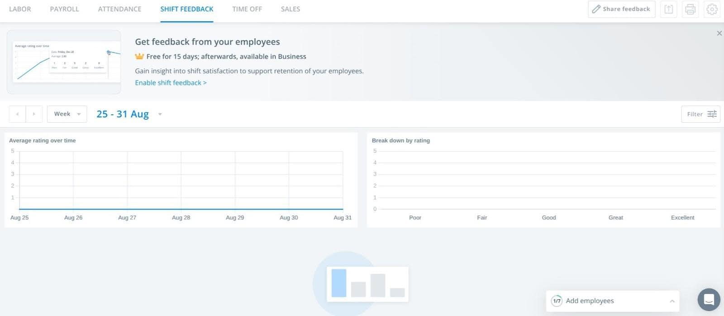Screen dimensions: 724x316
Task: Go to the Sales tab
Action: tap(290, 9)
